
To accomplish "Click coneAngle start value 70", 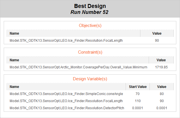I will point(138,94).
